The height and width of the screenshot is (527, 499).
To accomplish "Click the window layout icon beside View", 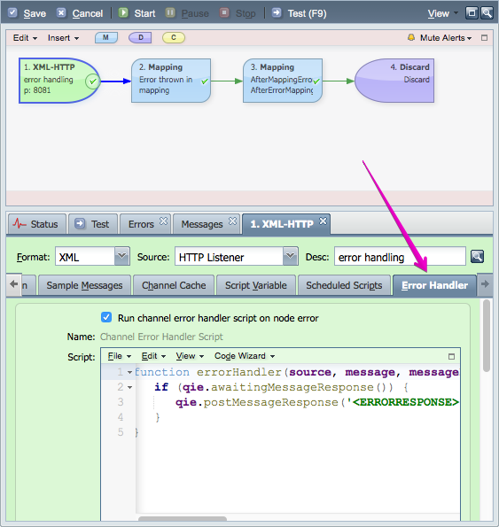I will click(x=472, y=13).
